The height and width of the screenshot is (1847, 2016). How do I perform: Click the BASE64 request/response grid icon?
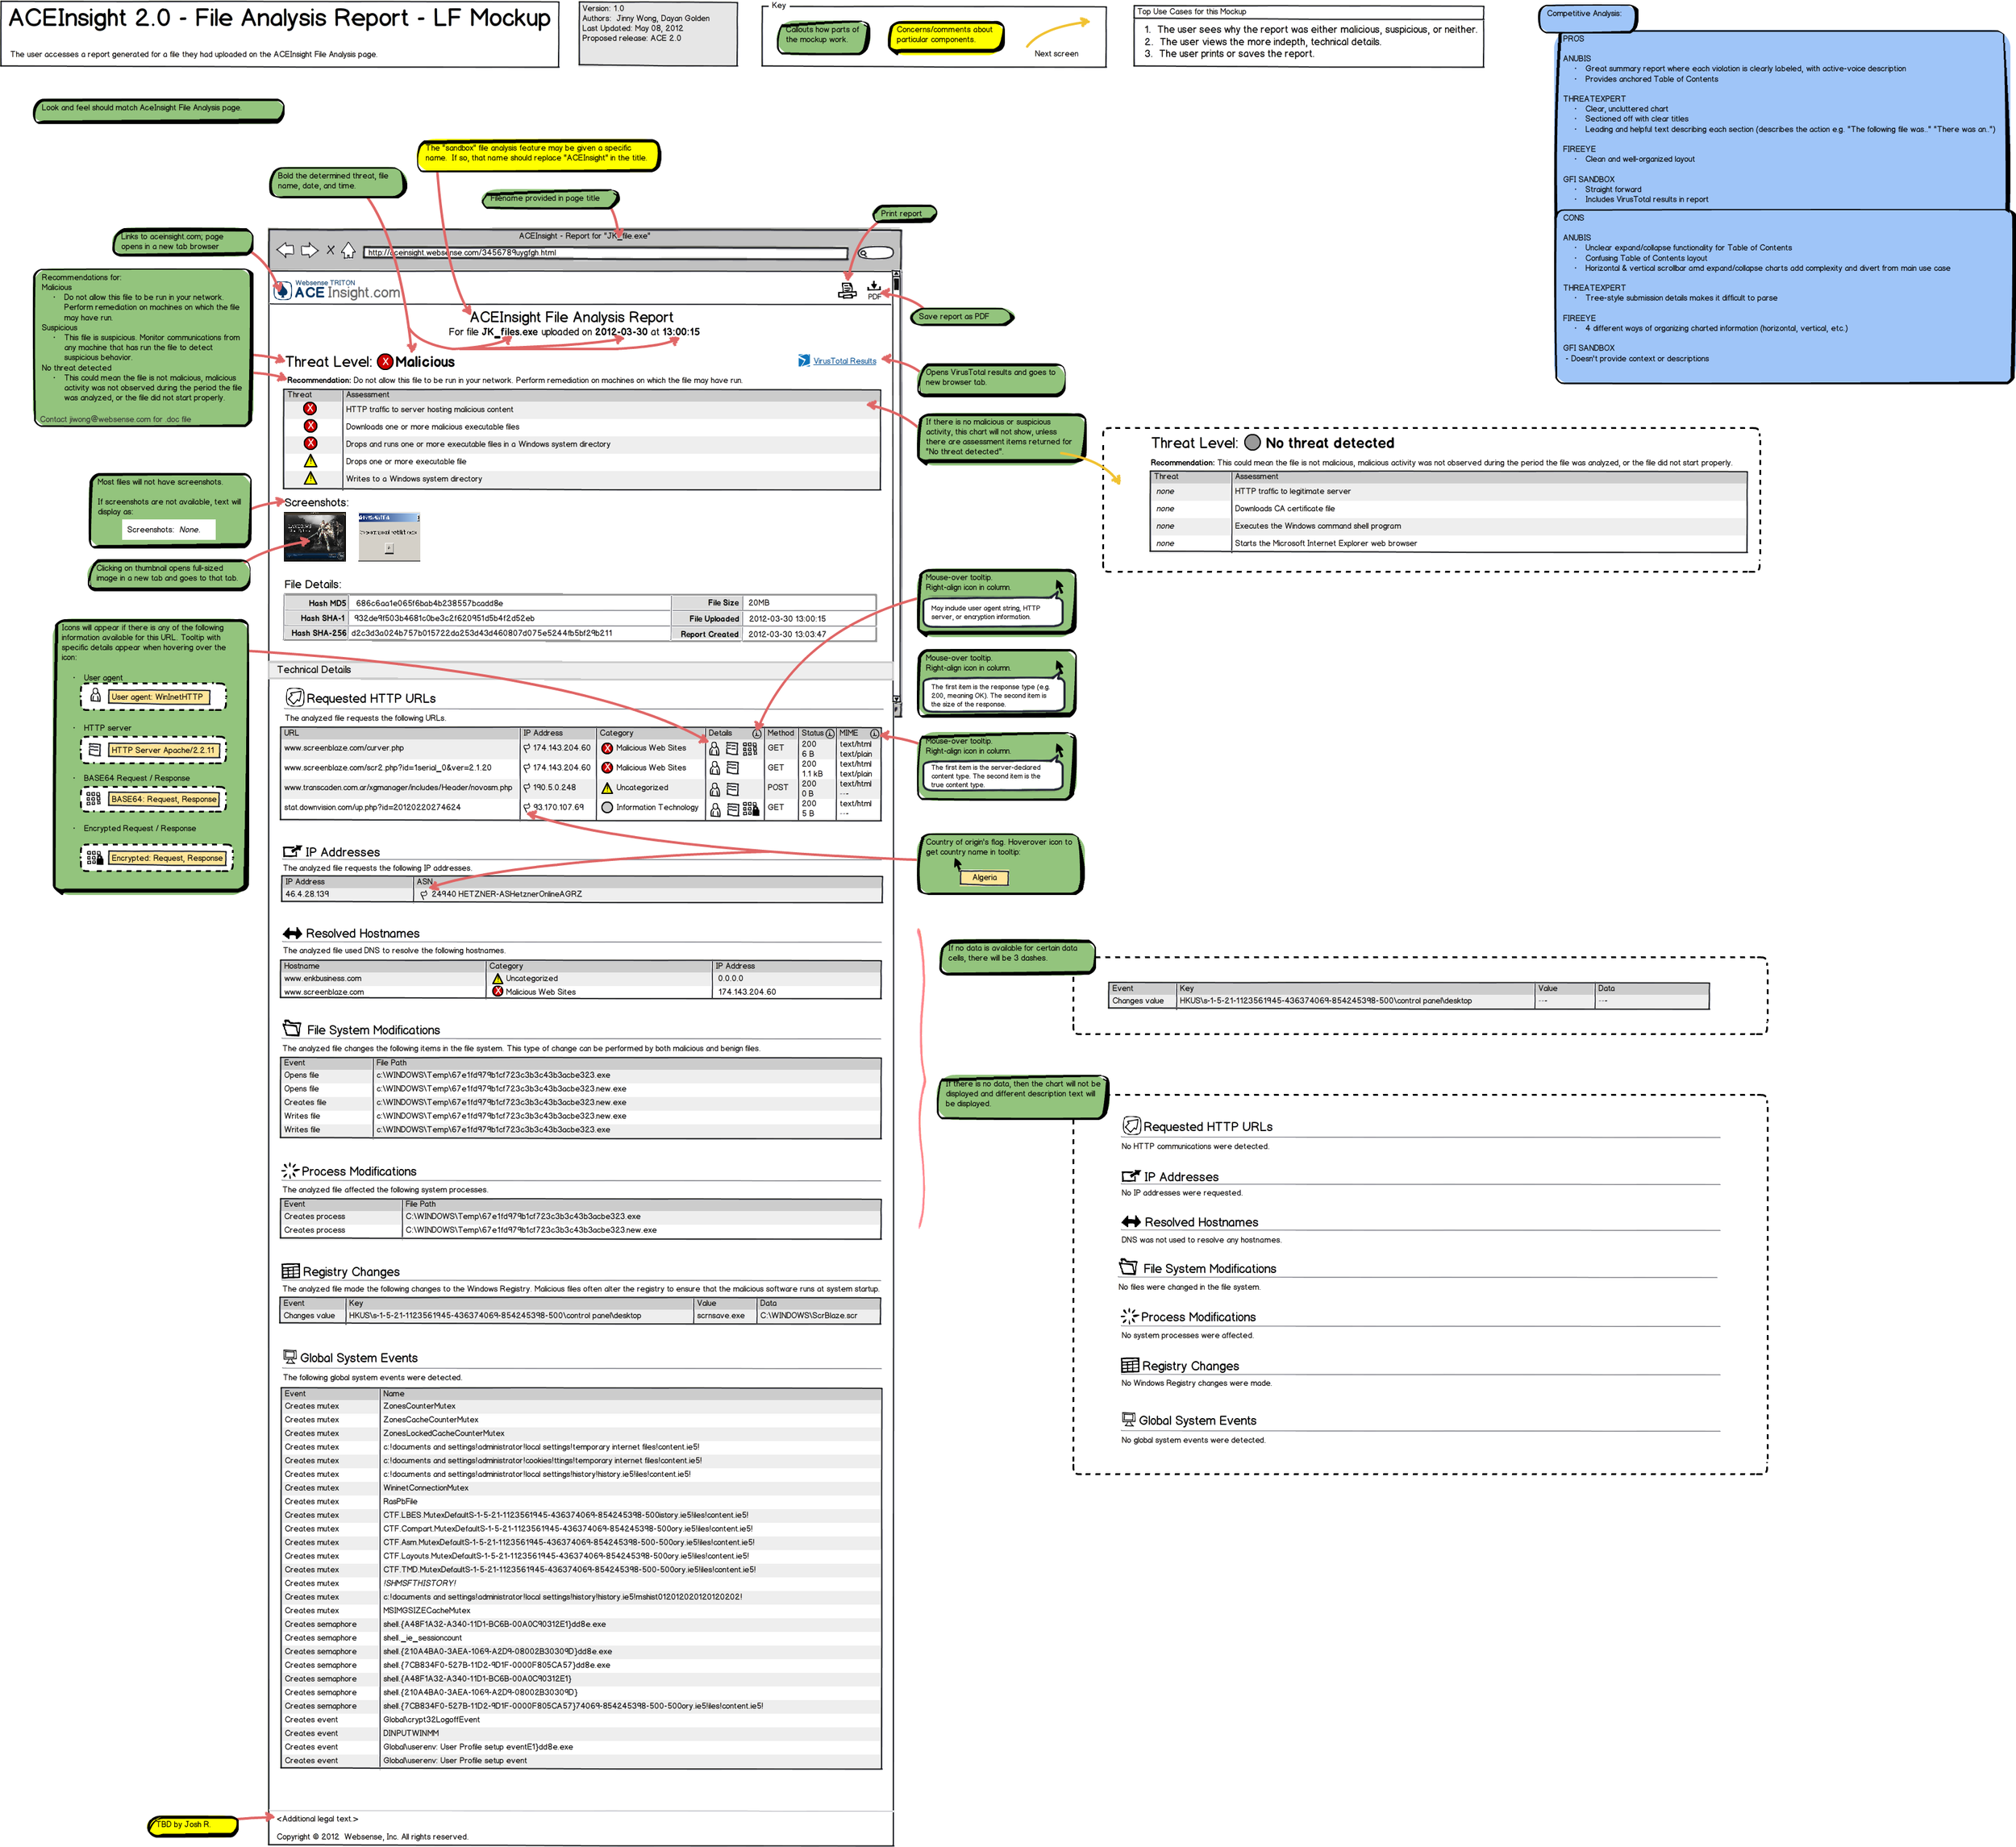click(750, 749)
